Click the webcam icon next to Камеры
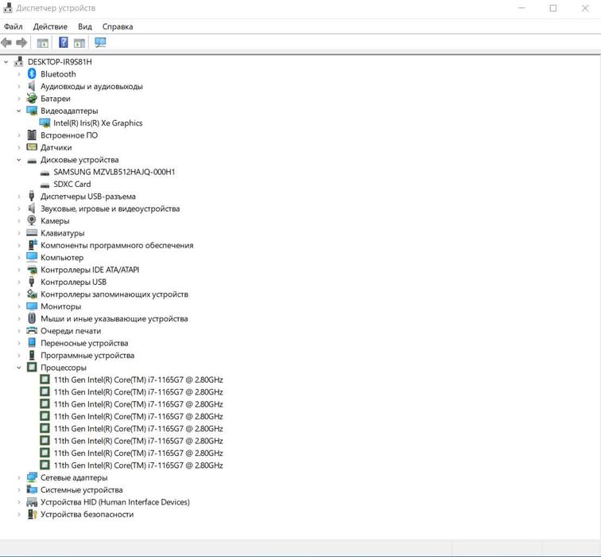 [32, 220]
